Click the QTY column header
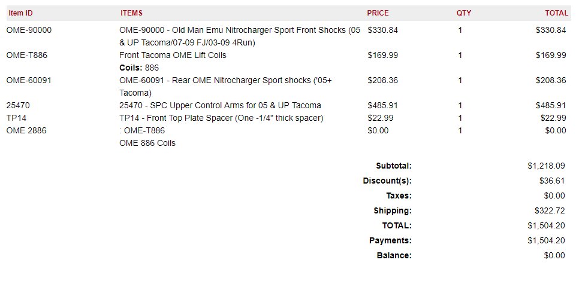Viewport: 576px width, 281px height. (463, 13)
